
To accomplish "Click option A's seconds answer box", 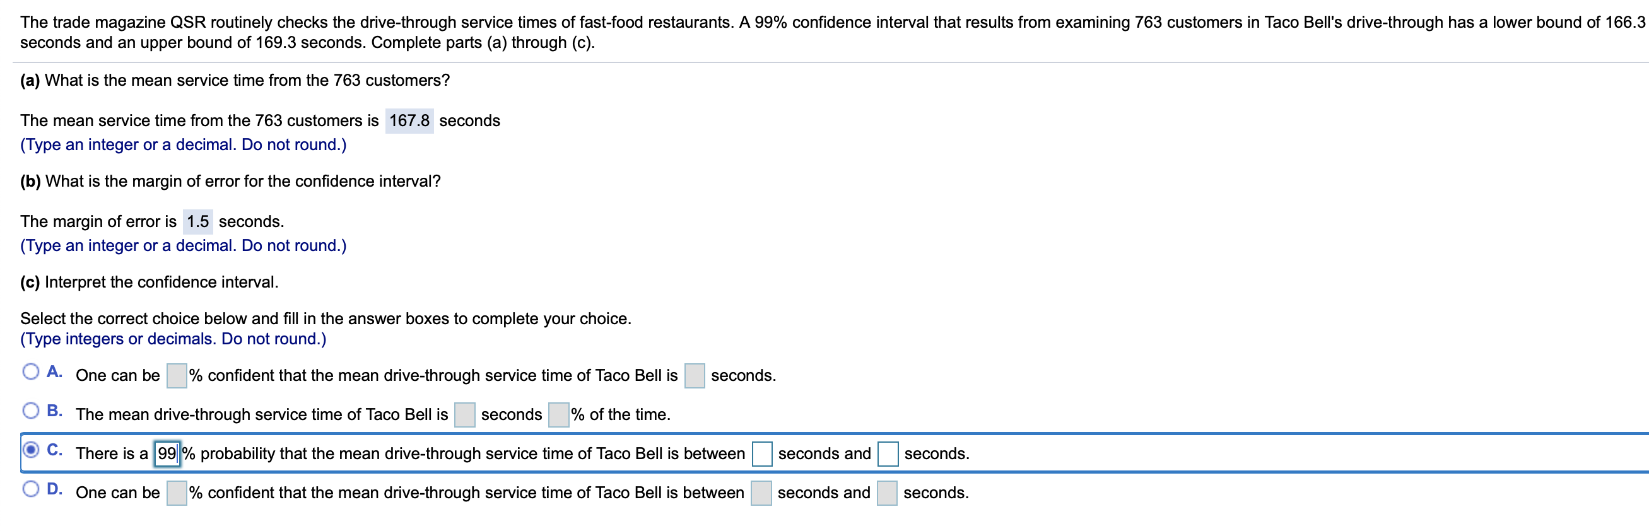I will tap(695, 376).
